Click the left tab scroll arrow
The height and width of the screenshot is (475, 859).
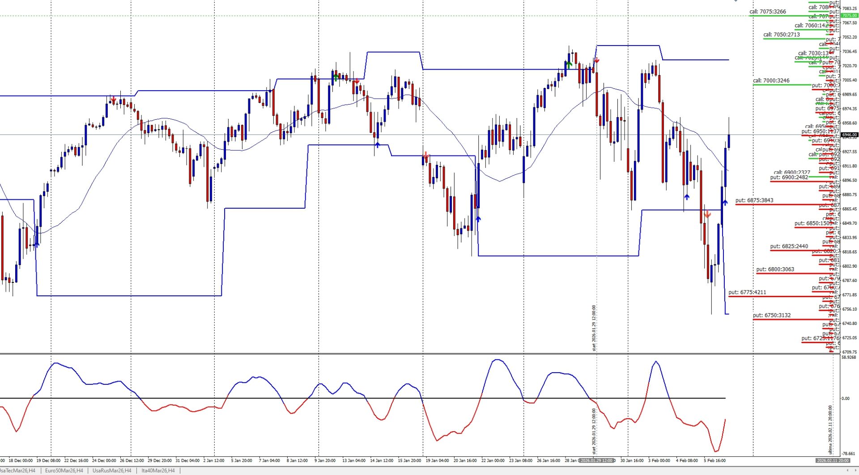point(848,471)
